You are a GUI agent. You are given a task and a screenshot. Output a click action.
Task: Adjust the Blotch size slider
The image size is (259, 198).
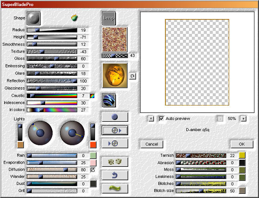pos(201,191)
